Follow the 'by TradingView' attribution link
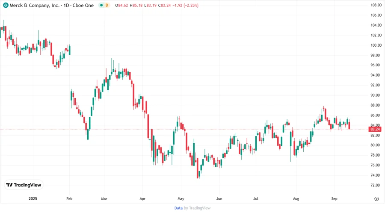 pos(197,208)
